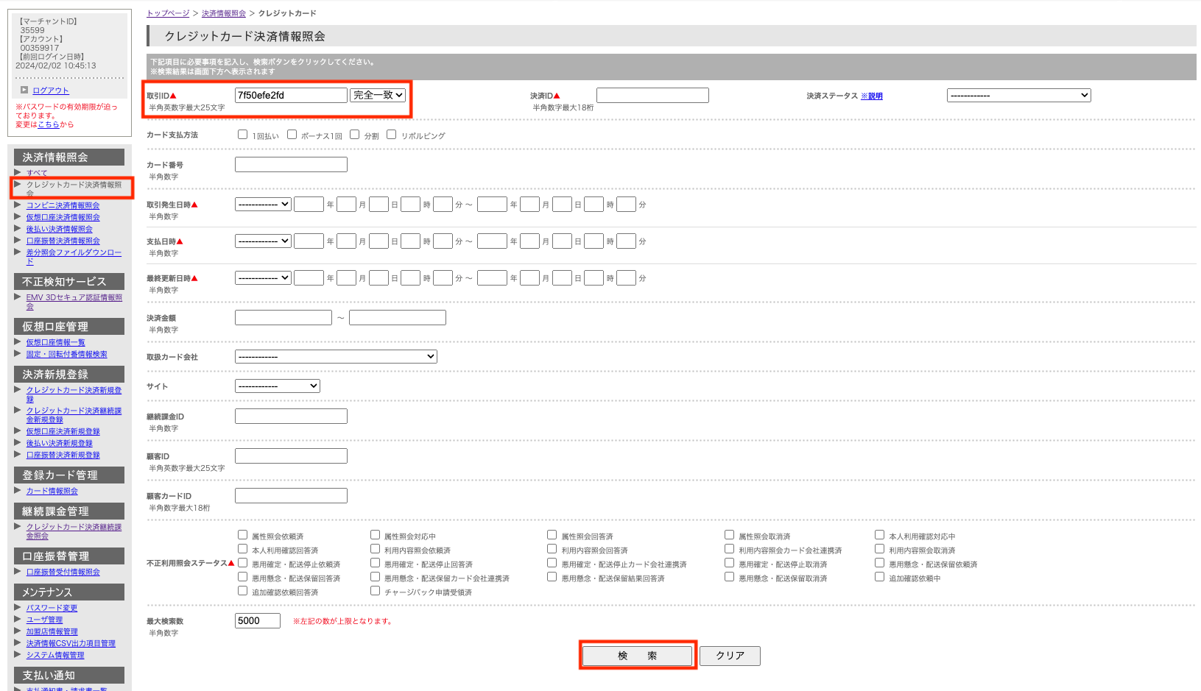Click the カード番号 input field
The height and width of the screenshot is (691, 1201).
pos(291,164)
